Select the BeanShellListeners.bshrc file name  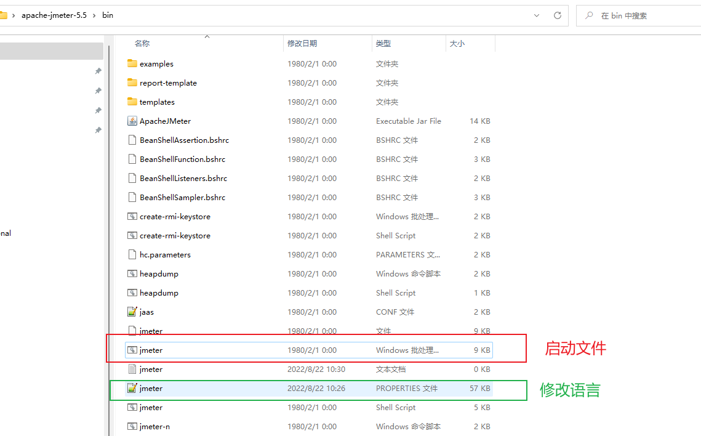coord(183,179)
